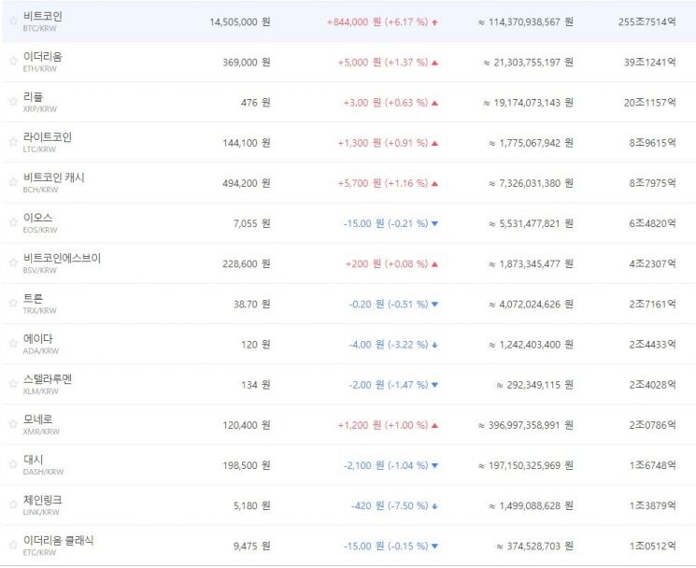Click volume ≈ 114,370,938,567 원
Screen dimensions: 696x568
526,22
